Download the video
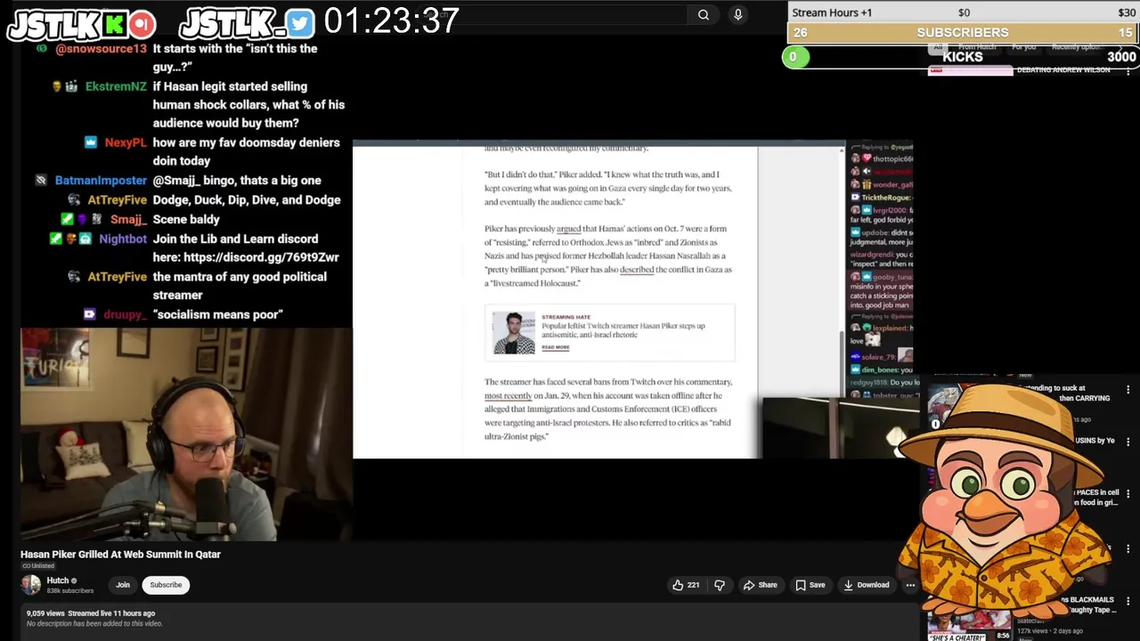The height and width of the screenshot is (641, 1140). coord(866,585)
